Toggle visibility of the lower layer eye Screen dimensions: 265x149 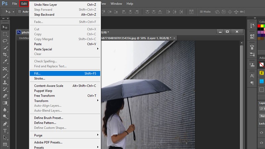(x=261, y=143)
